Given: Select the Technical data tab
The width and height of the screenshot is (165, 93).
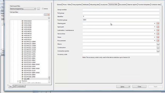Looking at the screenshot, I should [x=113, y=4].
